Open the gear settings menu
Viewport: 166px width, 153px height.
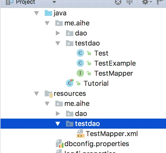coord(147,2)
